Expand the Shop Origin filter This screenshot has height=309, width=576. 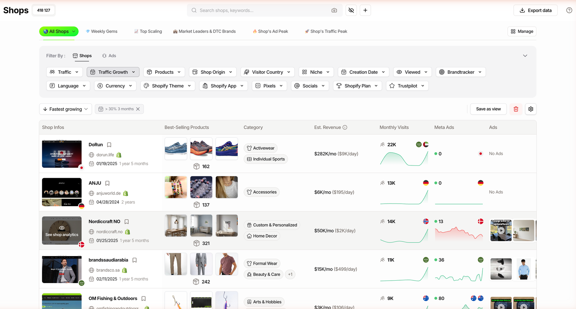[x=213, y=72]
